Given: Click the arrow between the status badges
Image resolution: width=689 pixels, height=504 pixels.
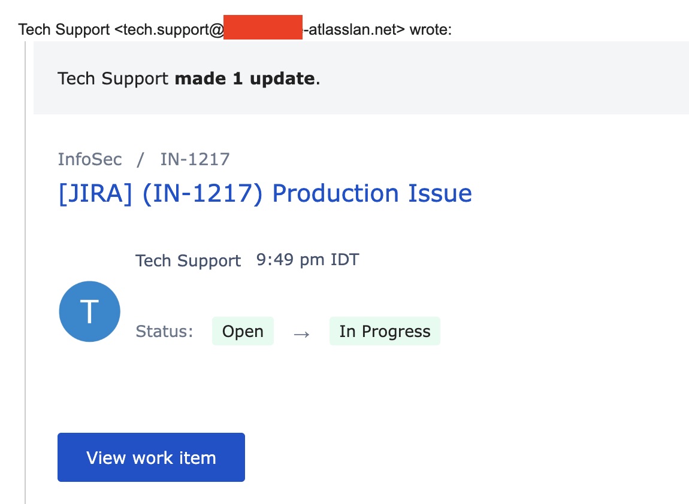Looking at the screenshot, I should click(301, 333).
